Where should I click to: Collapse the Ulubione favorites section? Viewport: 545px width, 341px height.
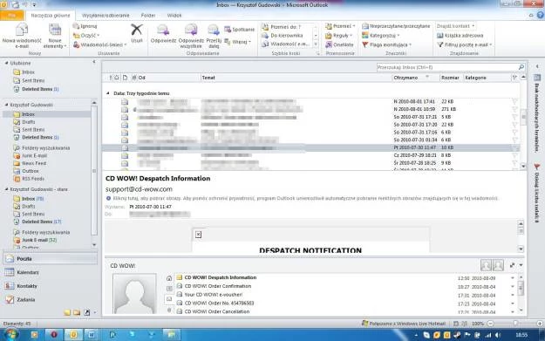(6, 63)
